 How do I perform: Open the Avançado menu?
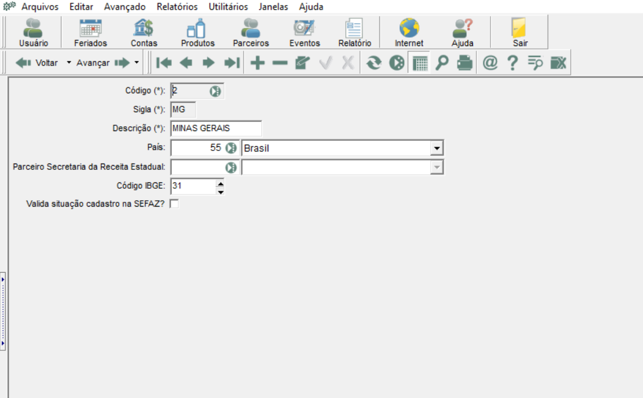[x=125, y=7]
